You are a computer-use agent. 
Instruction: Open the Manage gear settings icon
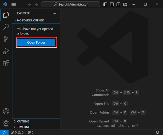coord(6,123)
